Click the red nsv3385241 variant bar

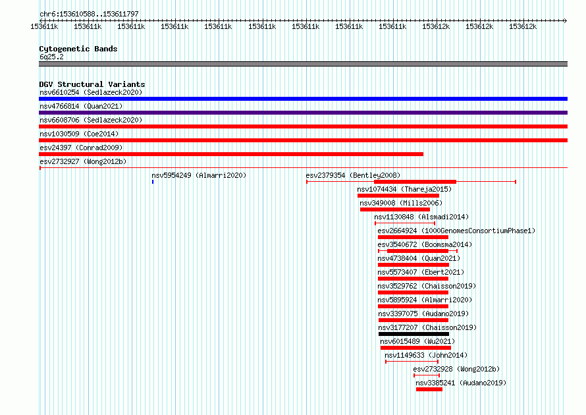[x=429, y=389]
